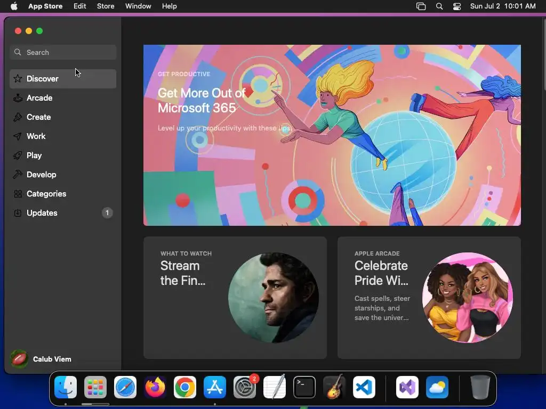This screenshot has height=409, width=546.
Task: Open the Weather app from Dock
Action: (437, 387)
